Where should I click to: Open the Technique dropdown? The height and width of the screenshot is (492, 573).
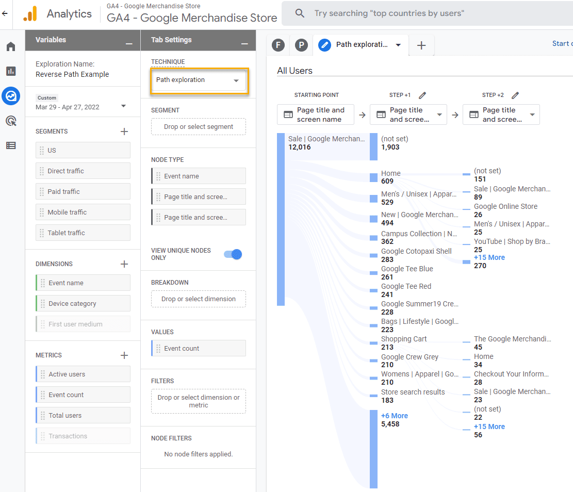point(199,80)
